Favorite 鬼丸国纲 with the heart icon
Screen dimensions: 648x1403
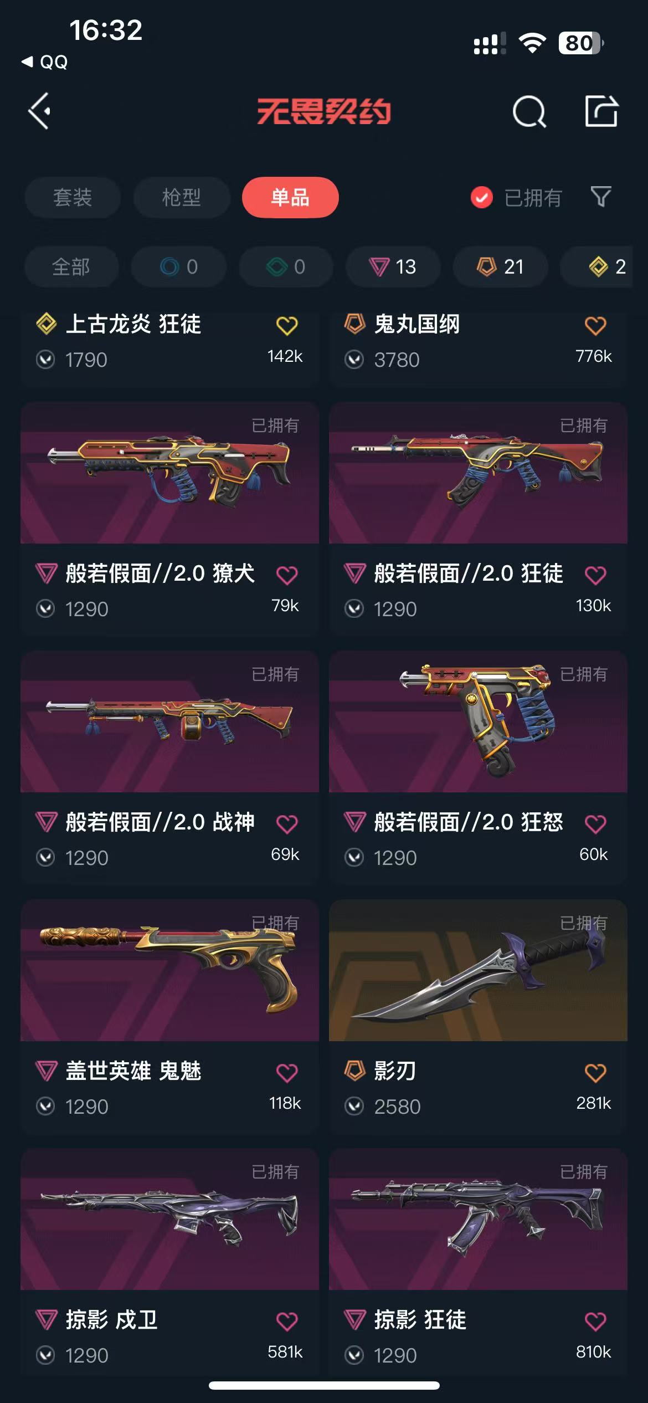tap(595, 325)
